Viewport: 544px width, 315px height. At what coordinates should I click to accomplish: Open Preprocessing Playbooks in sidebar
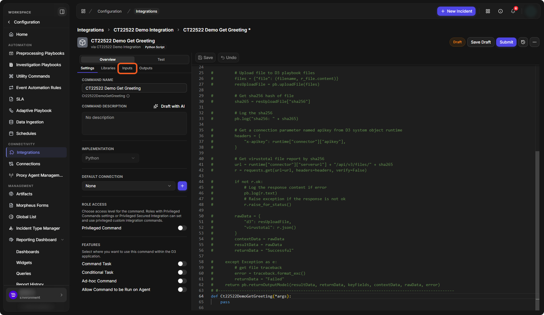point(40,53)
